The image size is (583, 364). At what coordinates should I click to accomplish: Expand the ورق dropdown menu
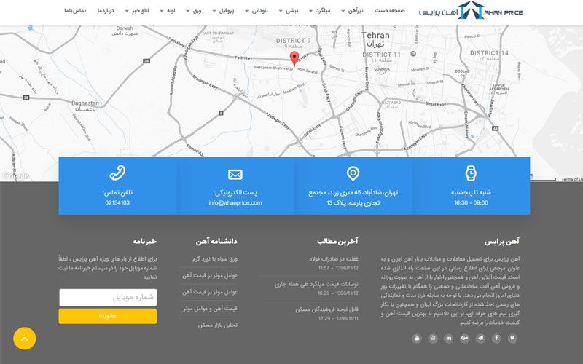tap(193, 11)
